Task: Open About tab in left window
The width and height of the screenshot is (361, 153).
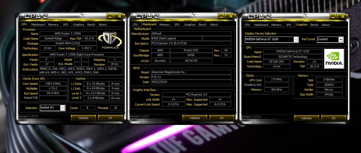Action: 103,25
